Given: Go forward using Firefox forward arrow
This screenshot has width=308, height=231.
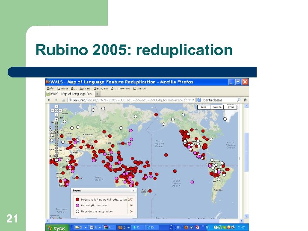Looking at the screenshot, I should (56, 100).
